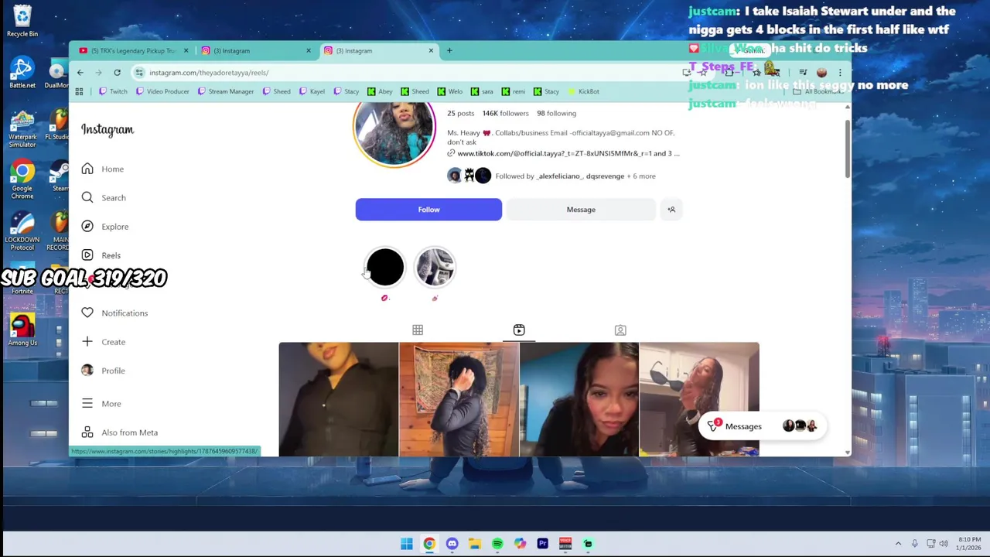This screenshot has height=557, width=990.
Task: Open the KickBot bookmark
Action: (583, 91)
